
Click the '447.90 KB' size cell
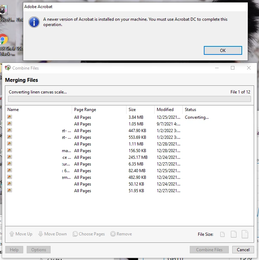137,131
